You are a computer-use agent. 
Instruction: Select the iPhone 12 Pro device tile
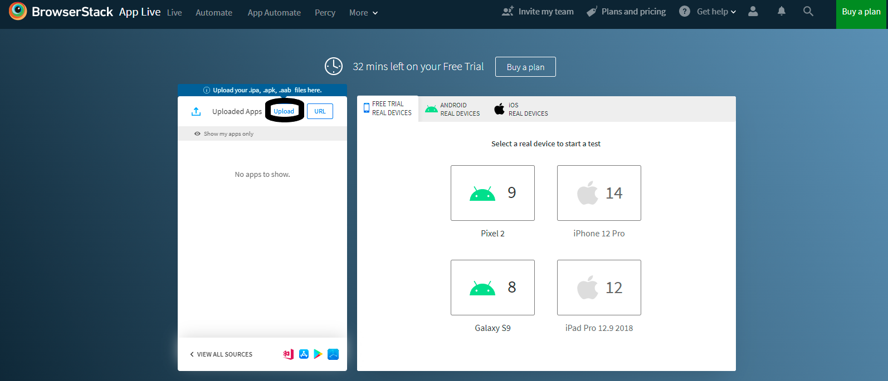(599, 193)
